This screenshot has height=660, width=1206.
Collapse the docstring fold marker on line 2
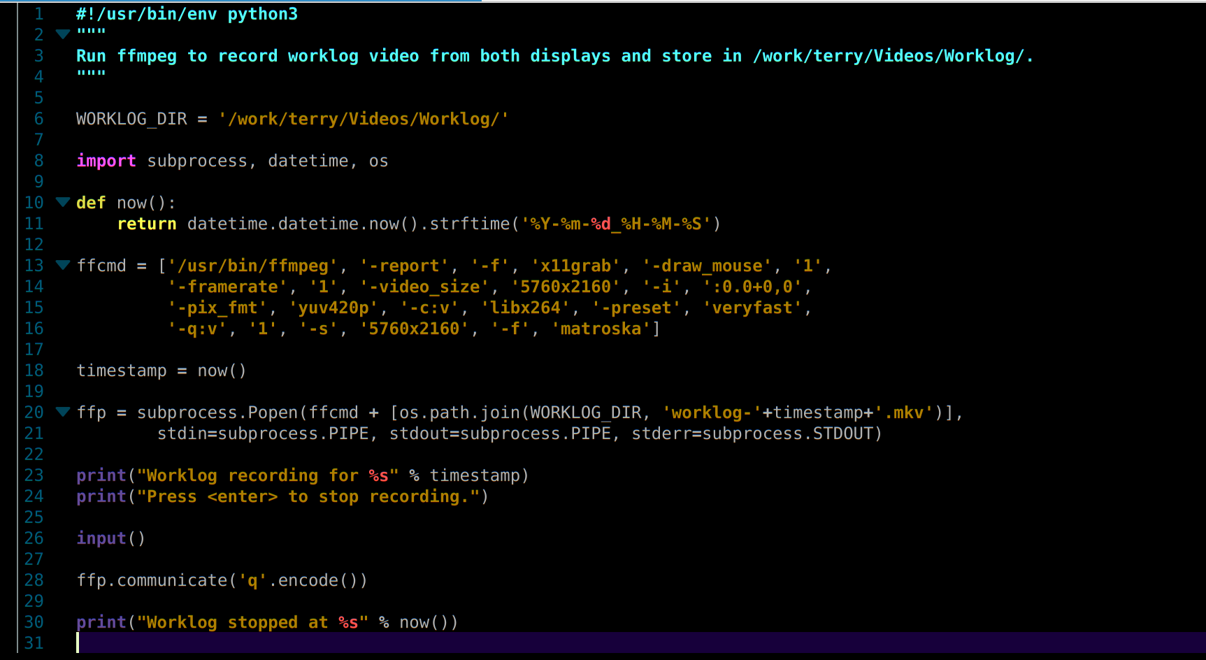coord(63,34)
